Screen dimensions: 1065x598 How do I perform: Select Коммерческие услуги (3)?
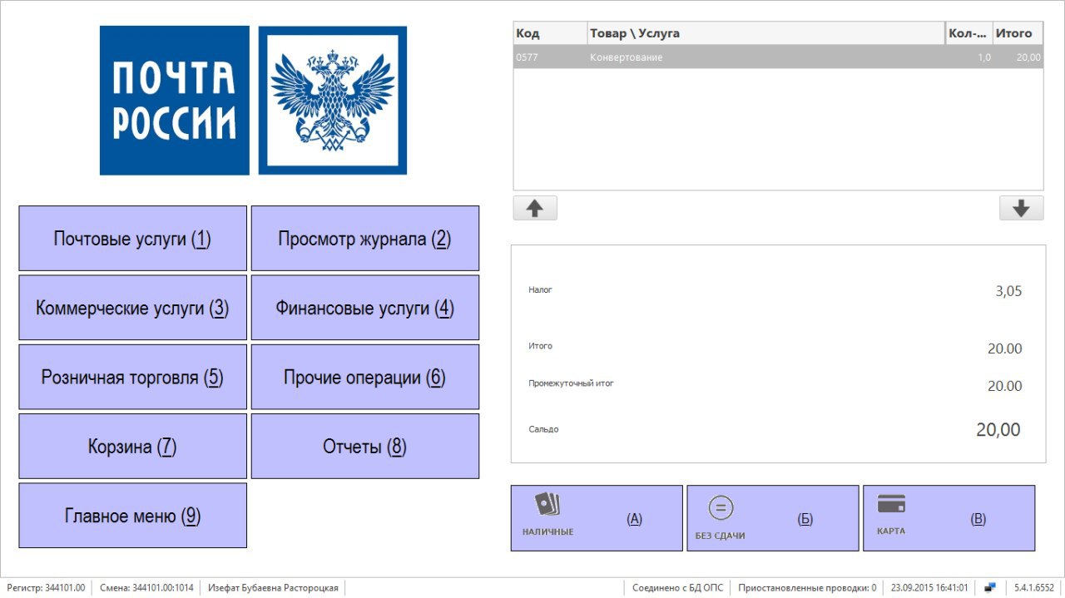coord(132,308)
